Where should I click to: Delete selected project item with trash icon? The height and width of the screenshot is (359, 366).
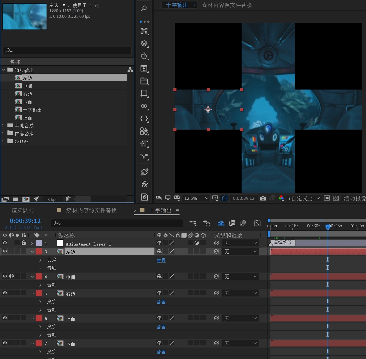[68, 199]
